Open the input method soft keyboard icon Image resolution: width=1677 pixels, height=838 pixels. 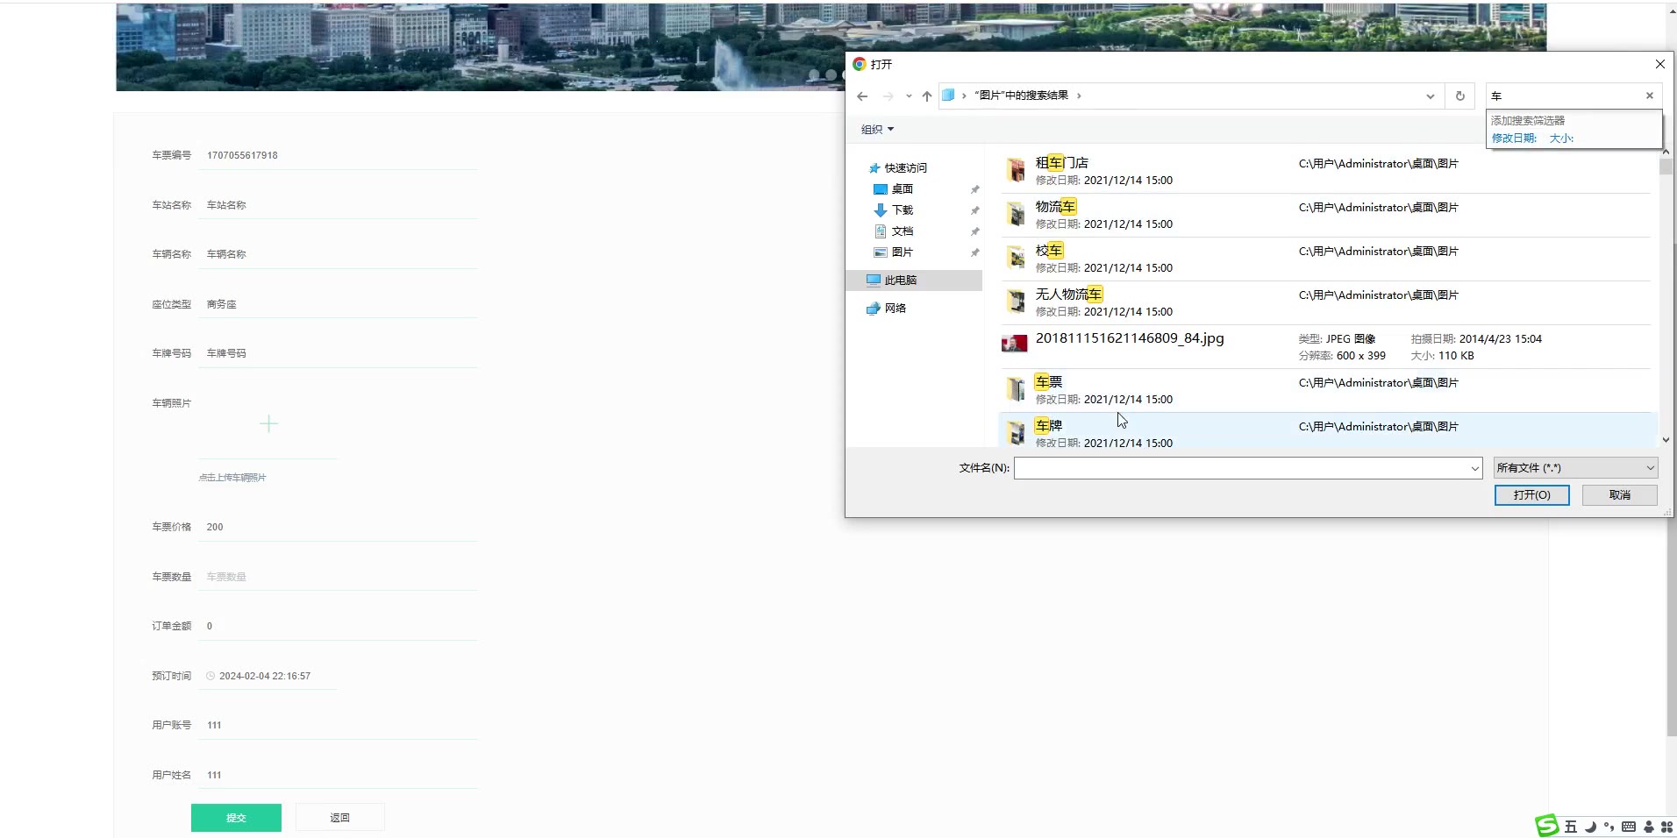[x=1629, y=827]
